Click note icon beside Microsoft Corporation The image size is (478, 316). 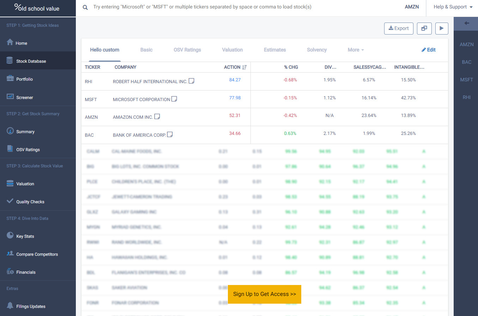coord(174,99)
